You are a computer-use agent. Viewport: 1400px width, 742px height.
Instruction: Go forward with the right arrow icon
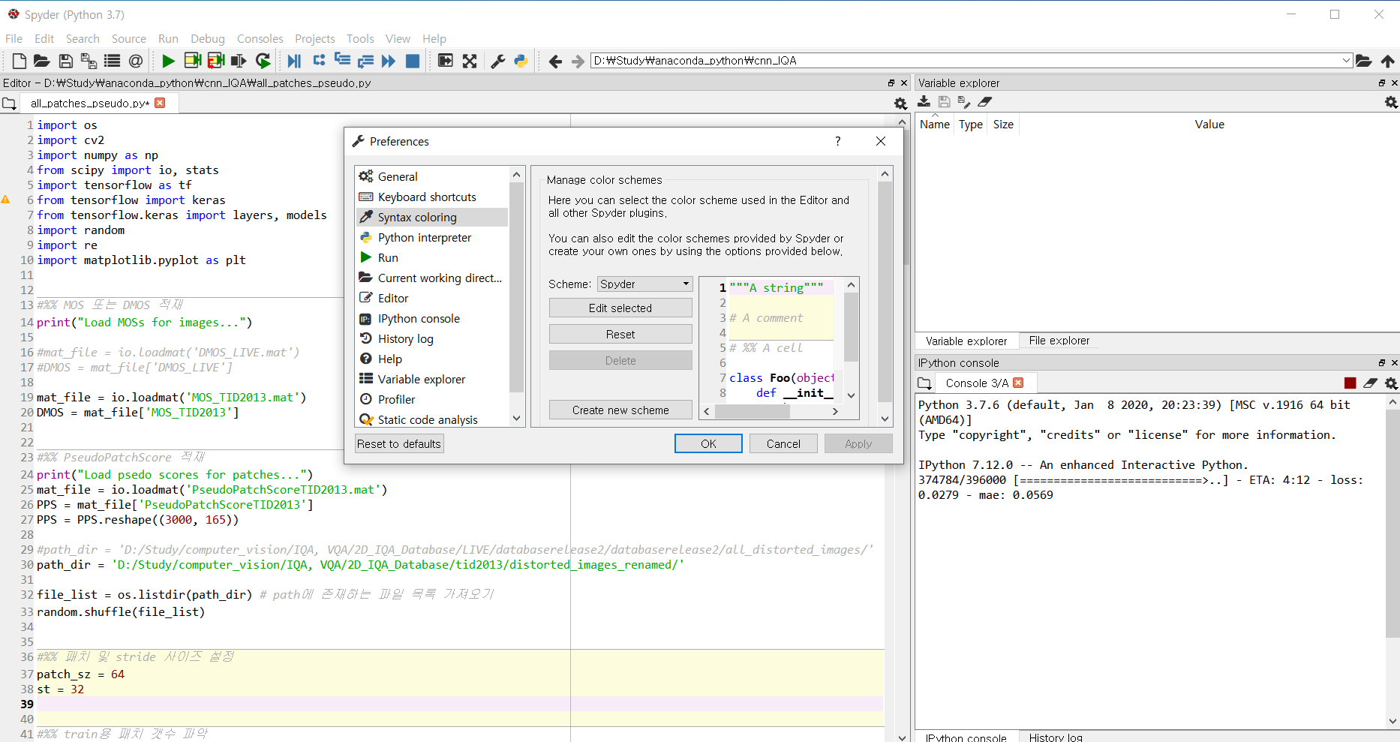[x=578, y=61]
